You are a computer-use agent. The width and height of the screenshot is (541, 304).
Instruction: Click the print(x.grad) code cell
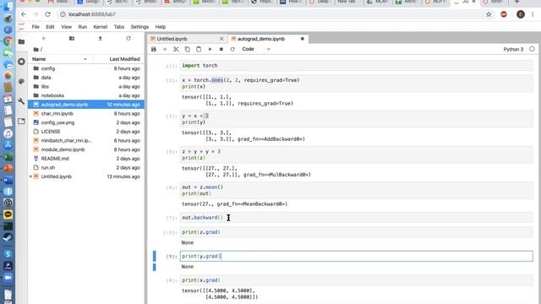356,280
